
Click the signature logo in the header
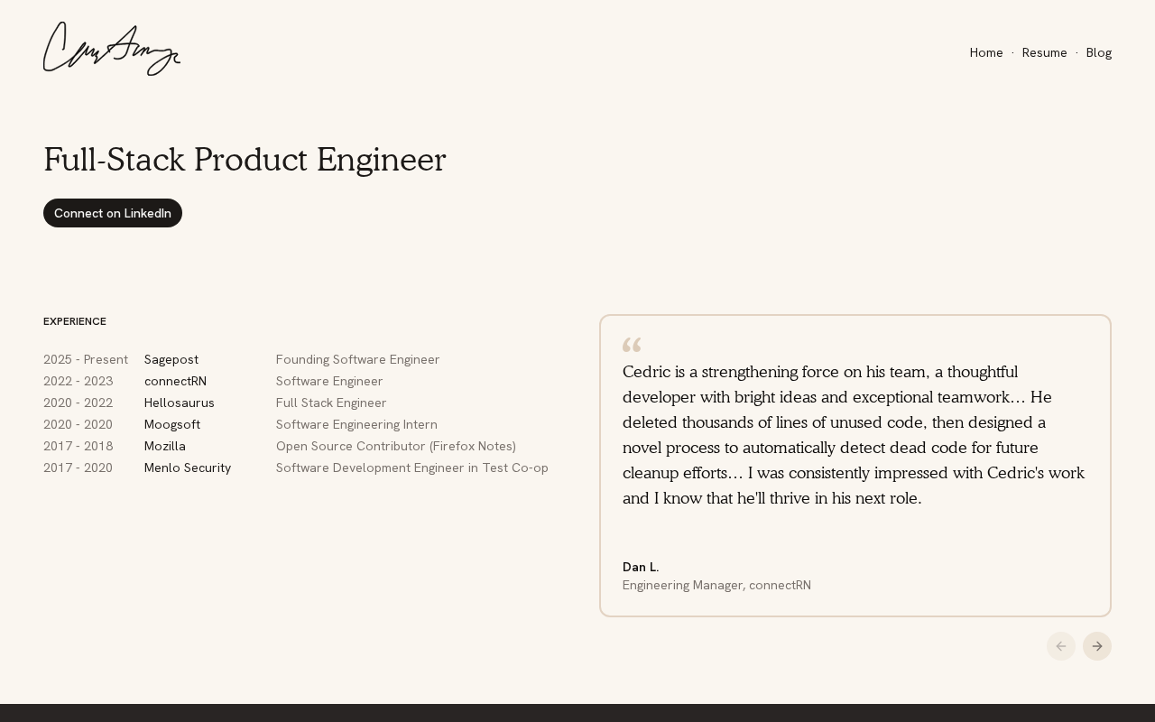(111, 50)
